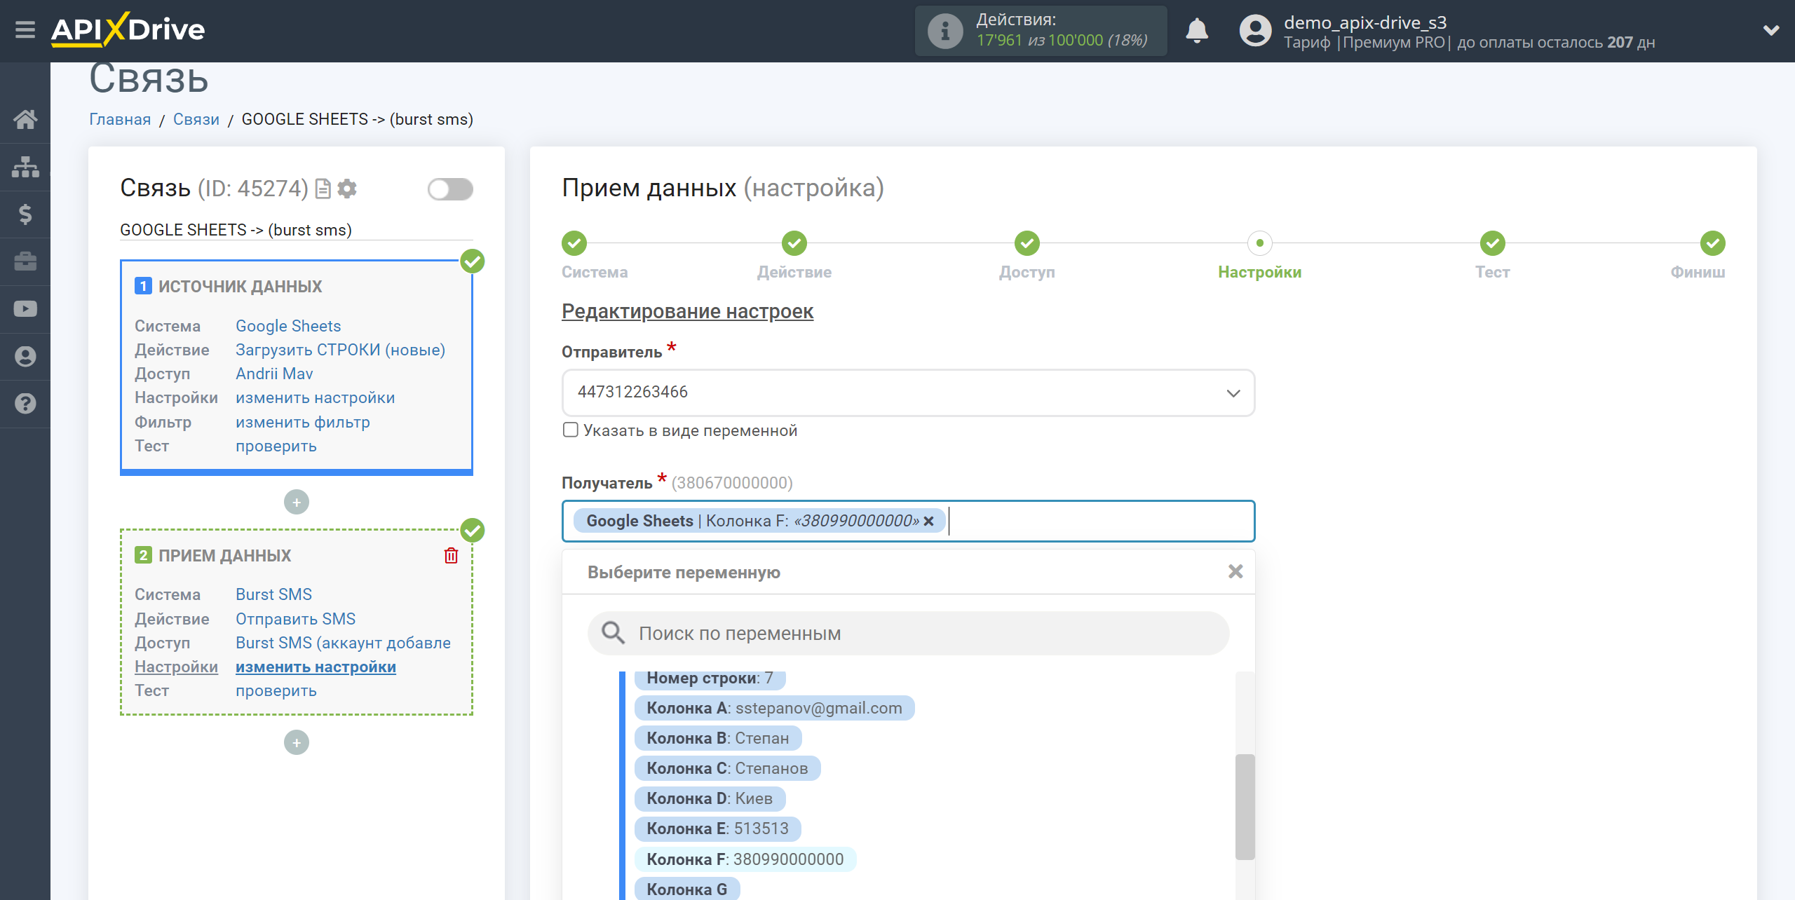Add step after data receiver block
This screenshot has height=900, width=1795.
(297, 742)
